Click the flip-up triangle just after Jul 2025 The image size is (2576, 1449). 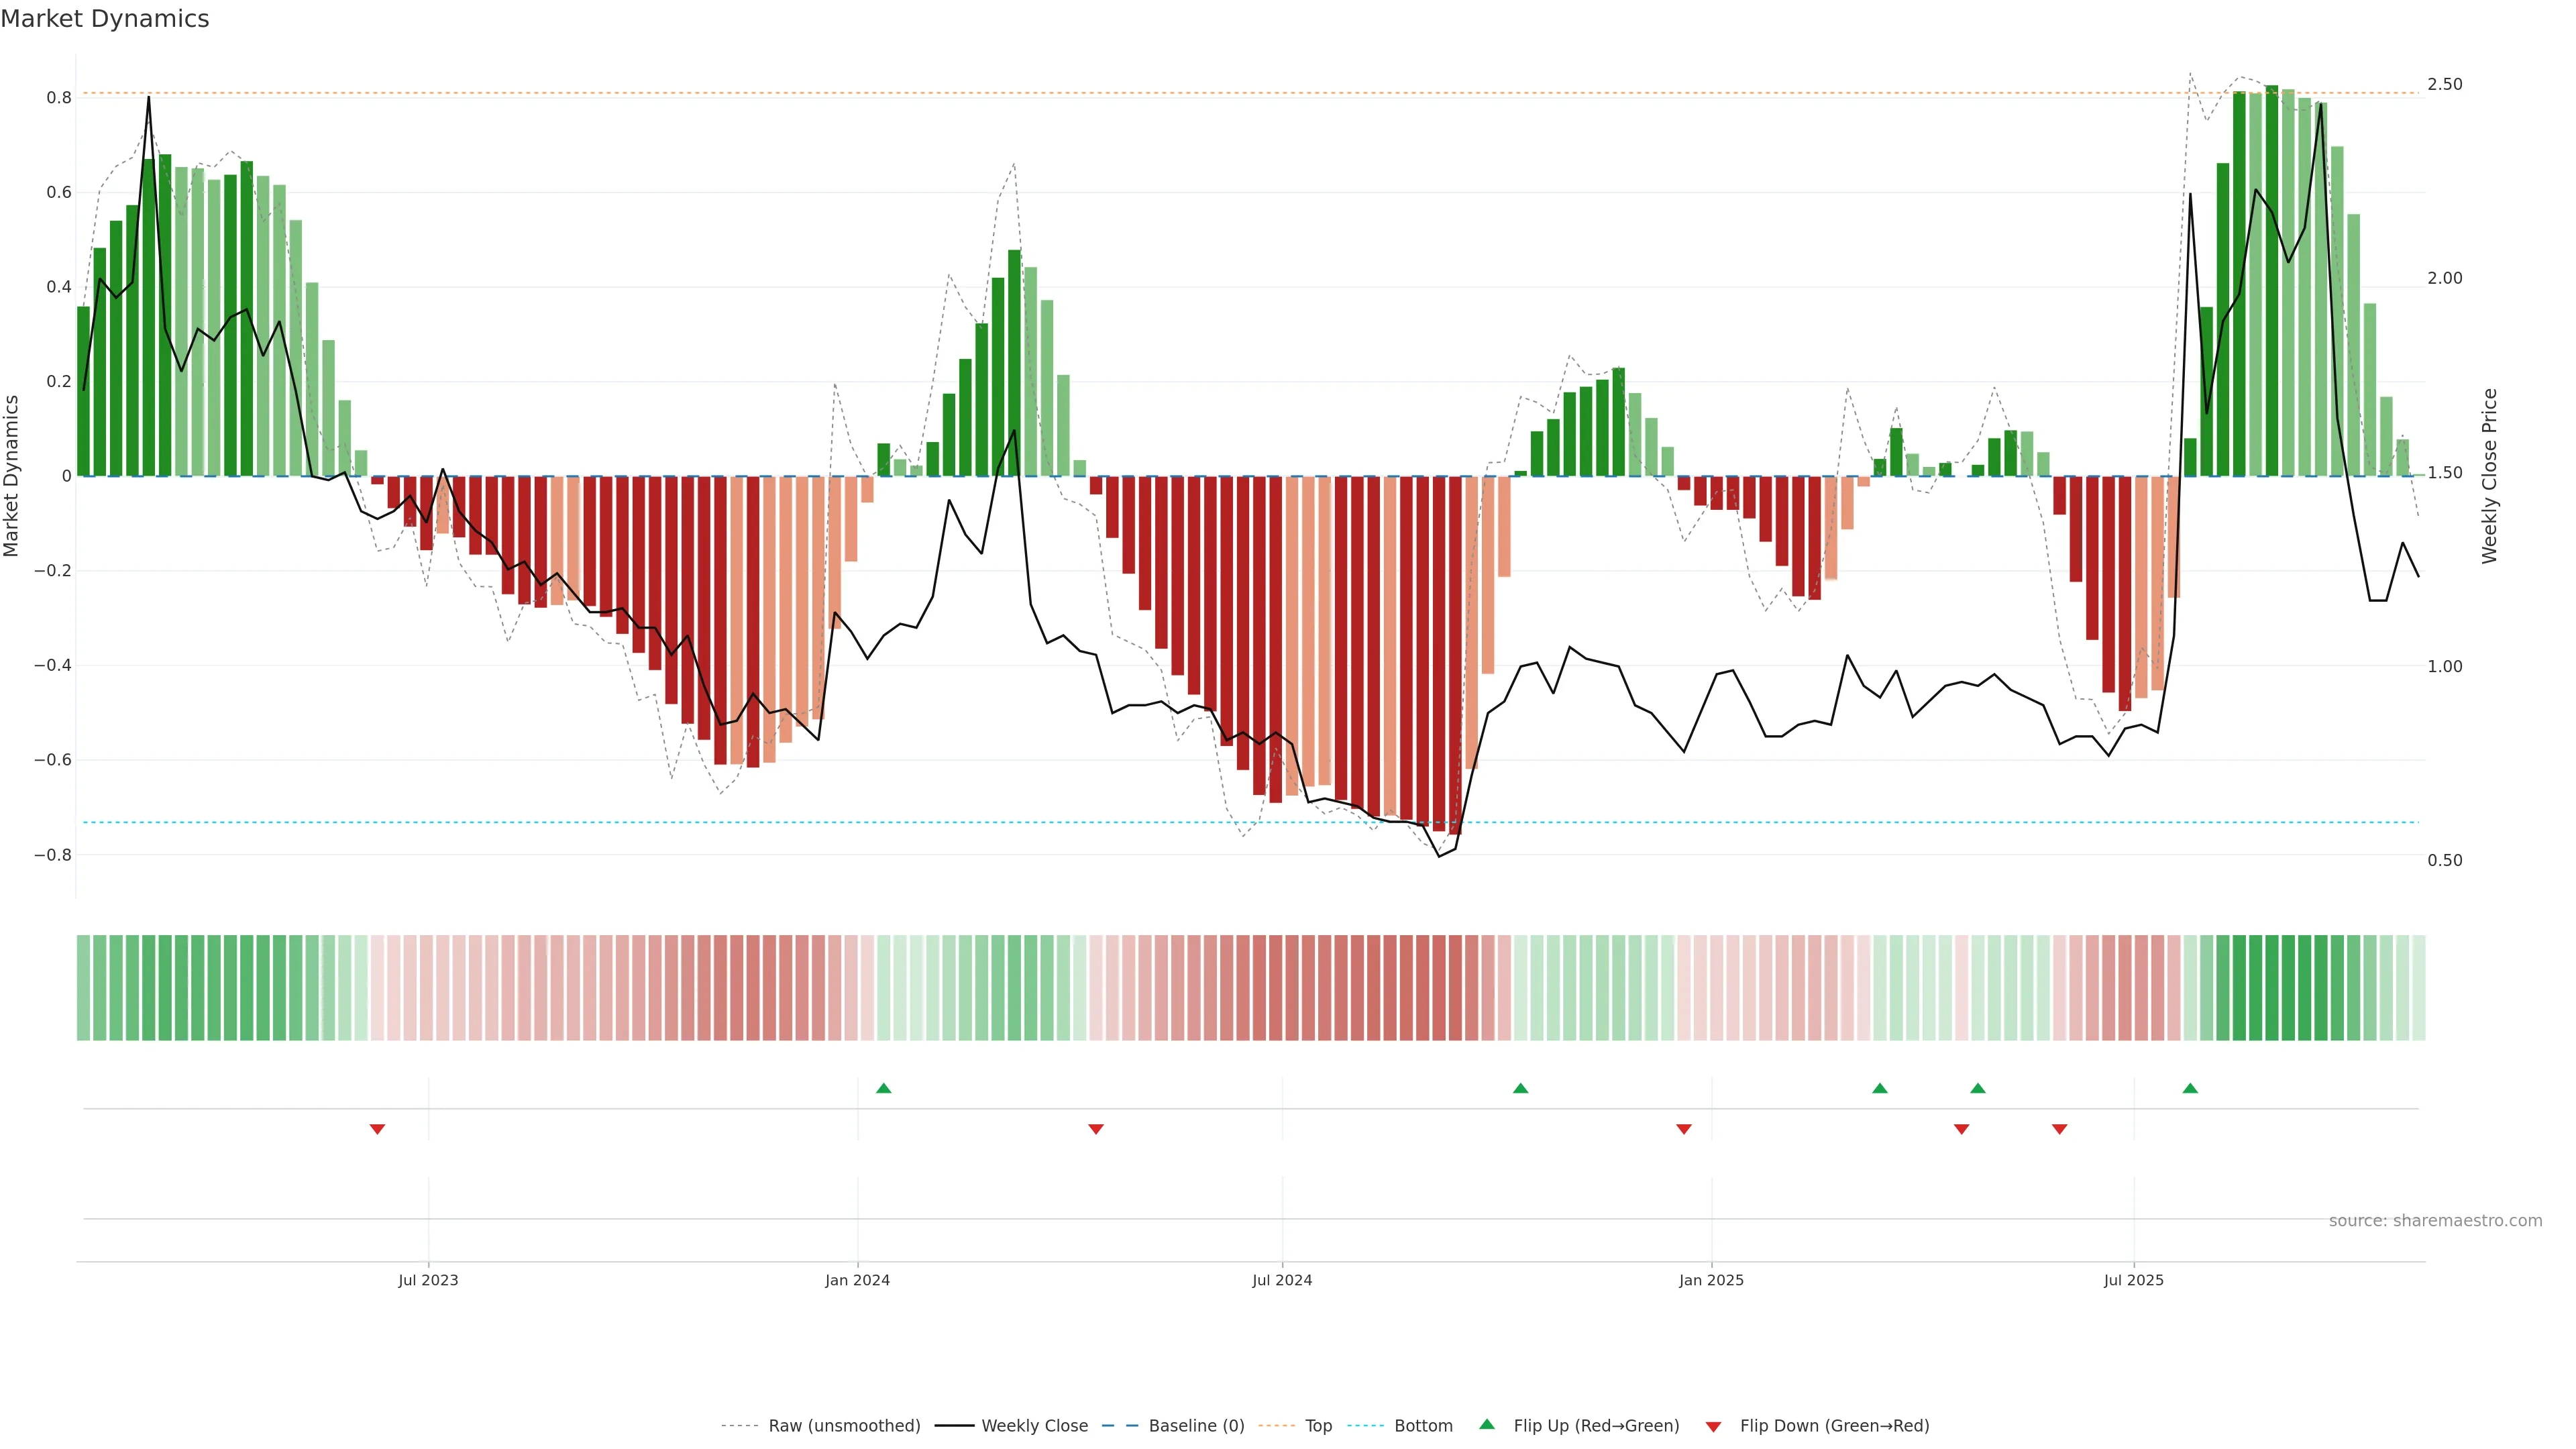[x=2190, y=1088]
